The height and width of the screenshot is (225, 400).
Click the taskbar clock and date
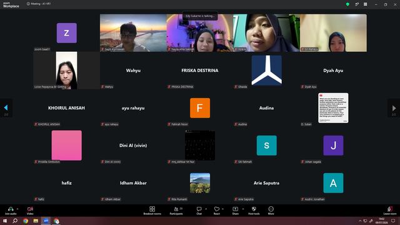pos(381,221)
